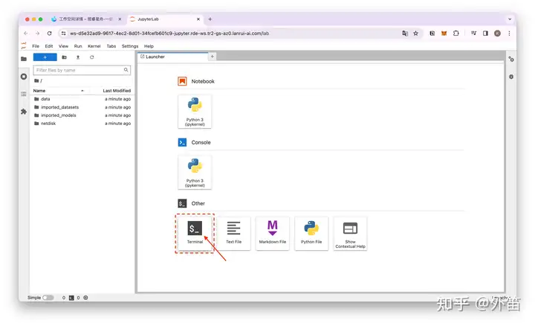Start Python 3 console under Console section

click(x=195, y=172)
